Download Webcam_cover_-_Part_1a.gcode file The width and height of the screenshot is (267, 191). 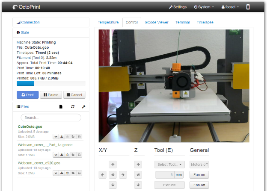click(x=62, y=155)
